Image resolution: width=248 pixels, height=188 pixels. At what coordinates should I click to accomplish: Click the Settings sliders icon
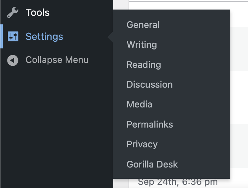13,36
